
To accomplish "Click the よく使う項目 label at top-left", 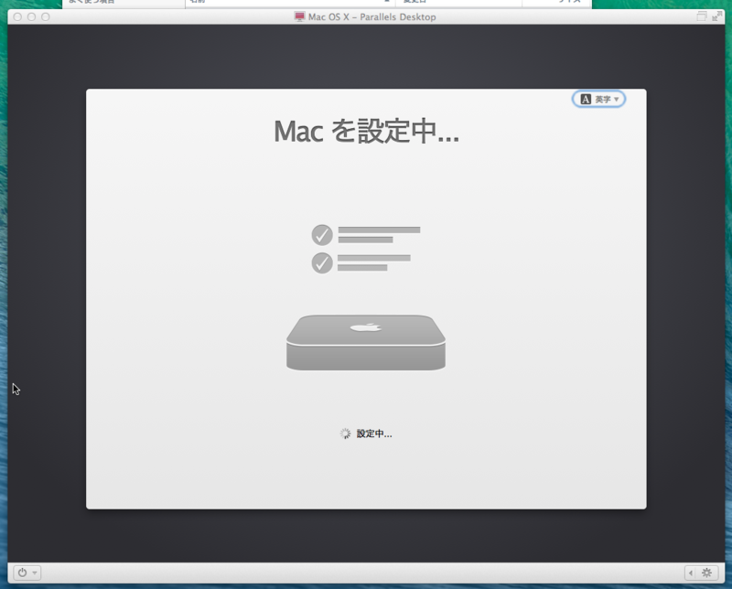I will (x=91, y=3).
